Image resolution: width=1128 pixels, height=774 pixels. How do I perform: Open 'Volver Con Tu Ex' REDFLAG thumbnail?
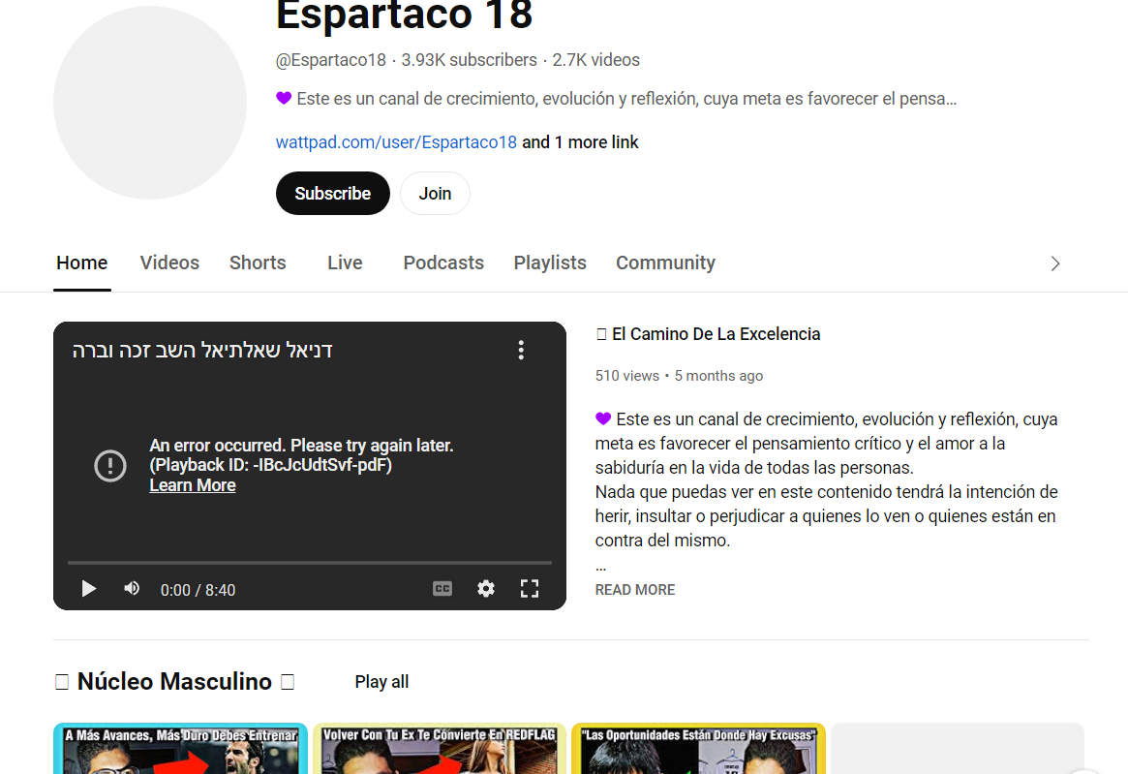[439, 749]
